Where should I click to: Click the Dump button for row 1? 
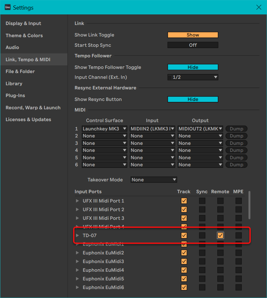pyautogui.click(x=236, y=129)
